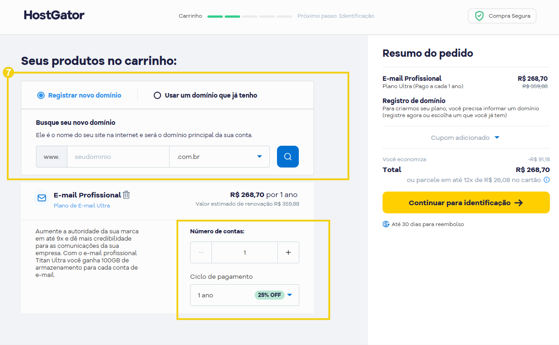Click the E-mail Profissional product title

click(87, 195)
